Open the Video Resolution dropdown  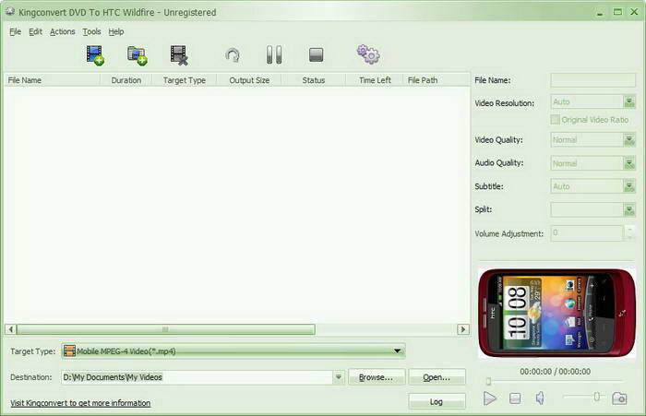(629, 102)
